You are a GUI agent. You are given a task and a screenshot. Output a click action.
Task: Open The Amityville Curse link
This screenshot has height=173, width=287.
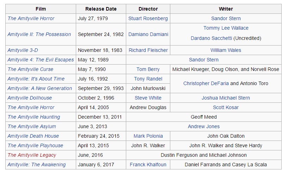pos(30,69)
